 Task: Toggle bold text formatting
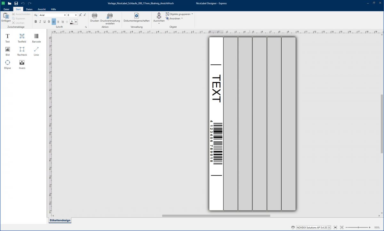(x=36, y=22)
